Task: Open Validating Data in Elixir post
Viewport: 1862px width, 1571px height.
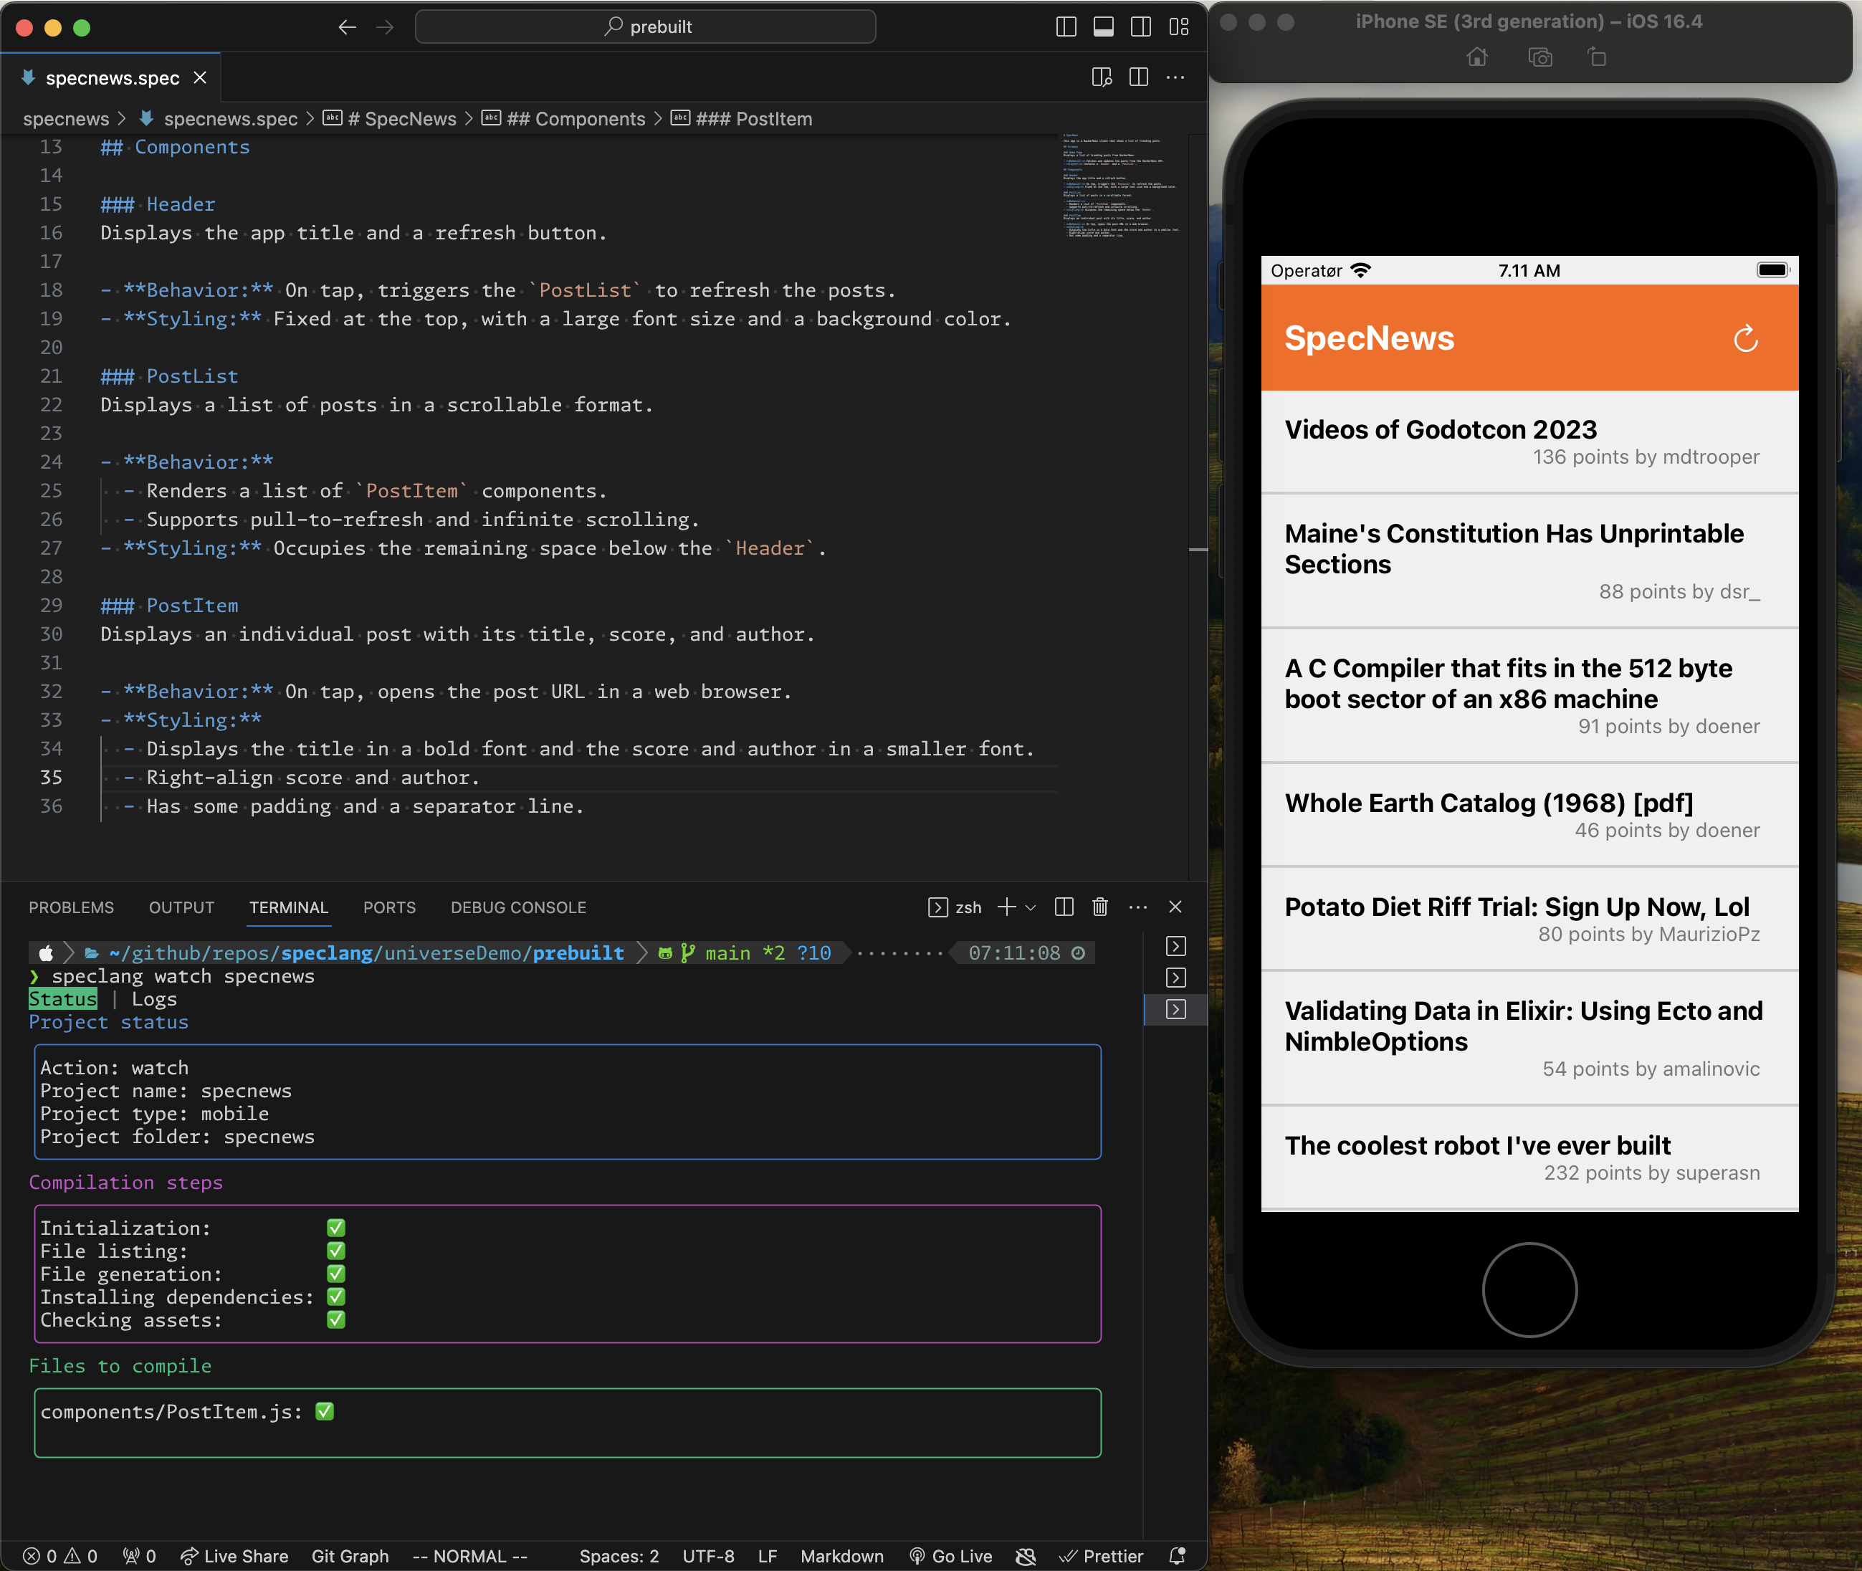Action: coord(1529,1038)
